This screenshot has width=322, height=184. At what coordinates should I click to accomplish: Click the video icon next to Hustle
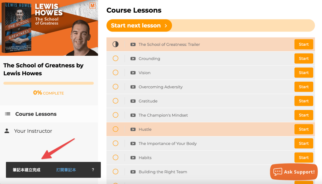click(x=133, y=129)
